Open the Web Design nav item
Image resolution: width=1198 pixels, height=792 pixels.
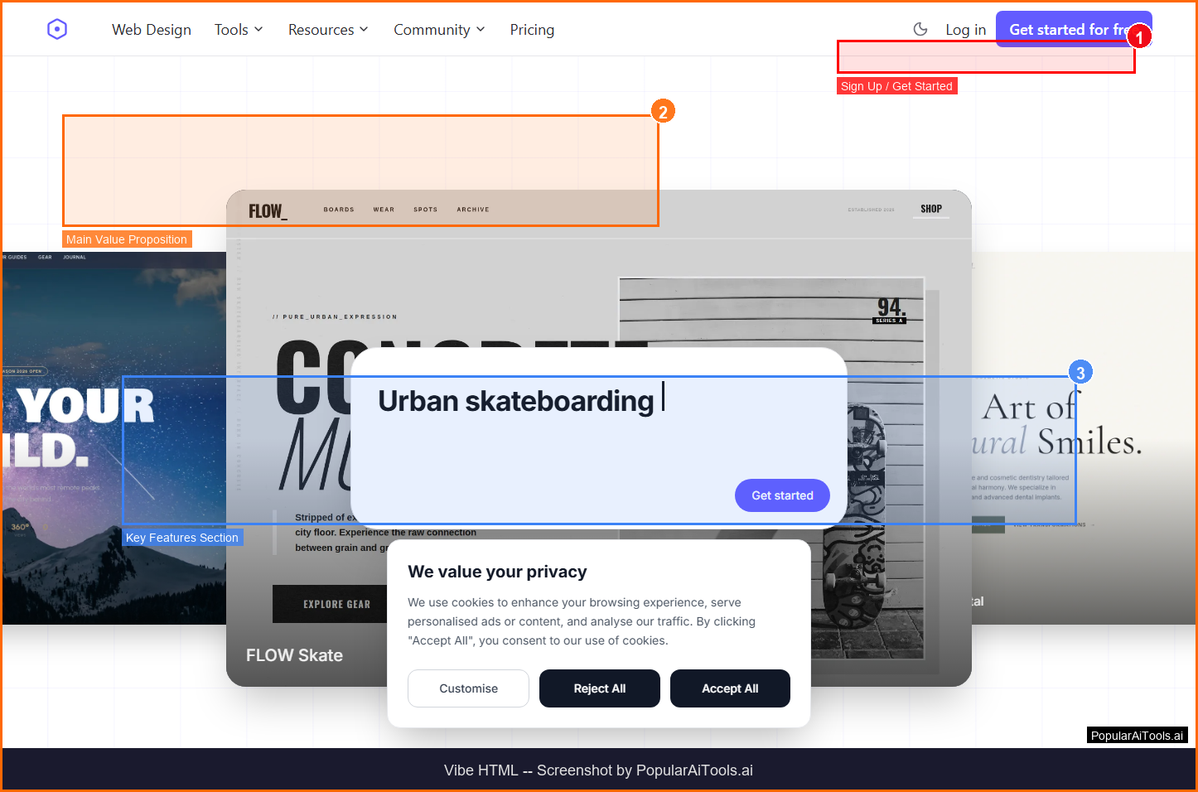pyautogui.click(x=152, y=30)
